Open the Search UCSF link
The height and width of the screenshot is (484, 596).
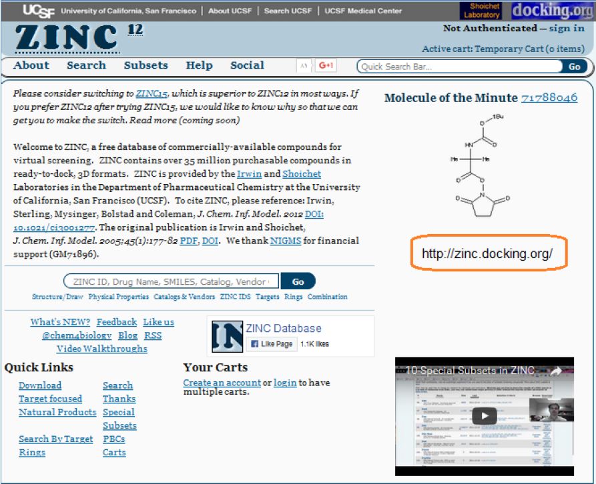(288, 11)
